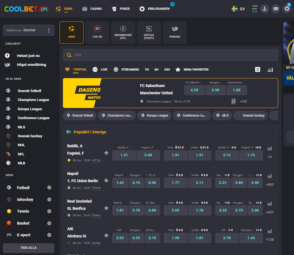Screen dimensions: 294x255
Task: Click the MLS chip
Action: click(222, 116)
